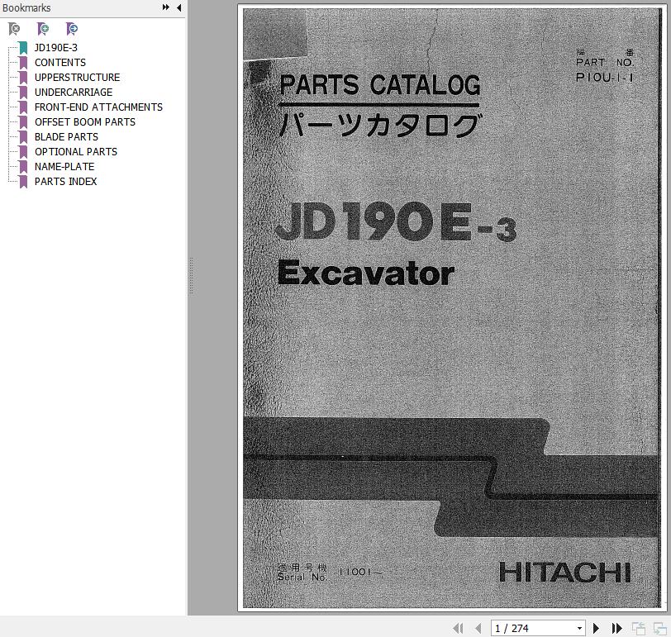Screen dimensions: 671x637
Task: Jump to the last page
Action: click(x=616, y=629)
